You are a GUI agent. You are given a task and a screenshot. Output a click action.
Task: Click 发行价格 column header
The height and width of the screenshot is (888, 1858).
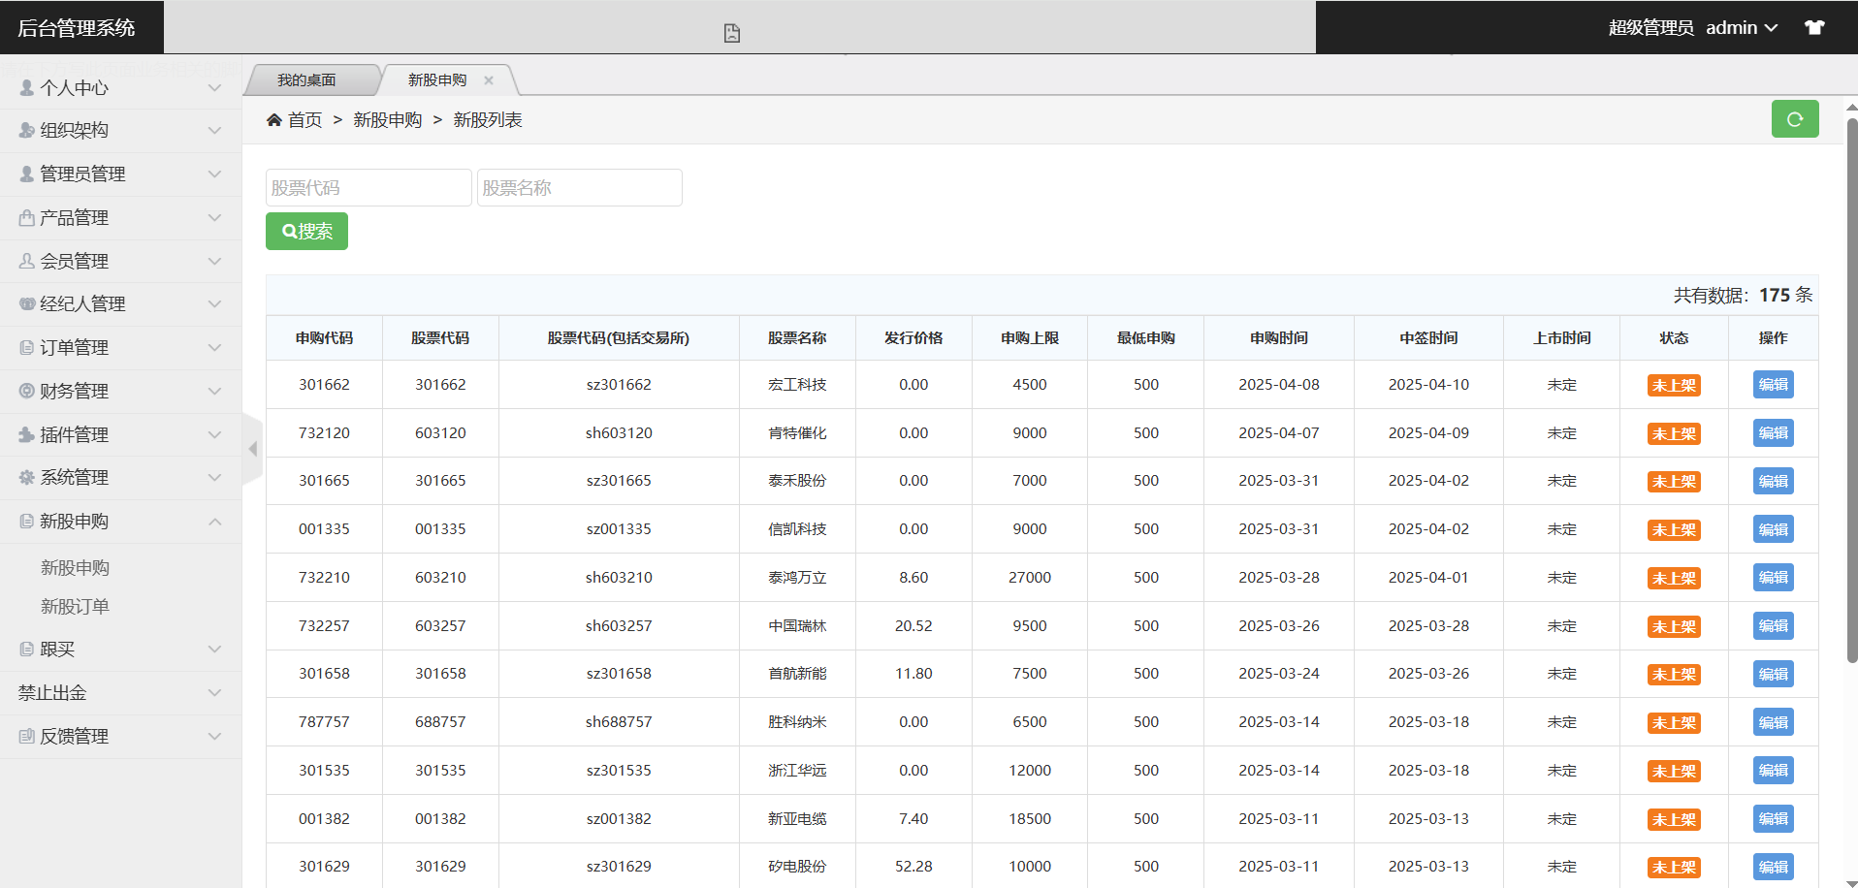913,338
